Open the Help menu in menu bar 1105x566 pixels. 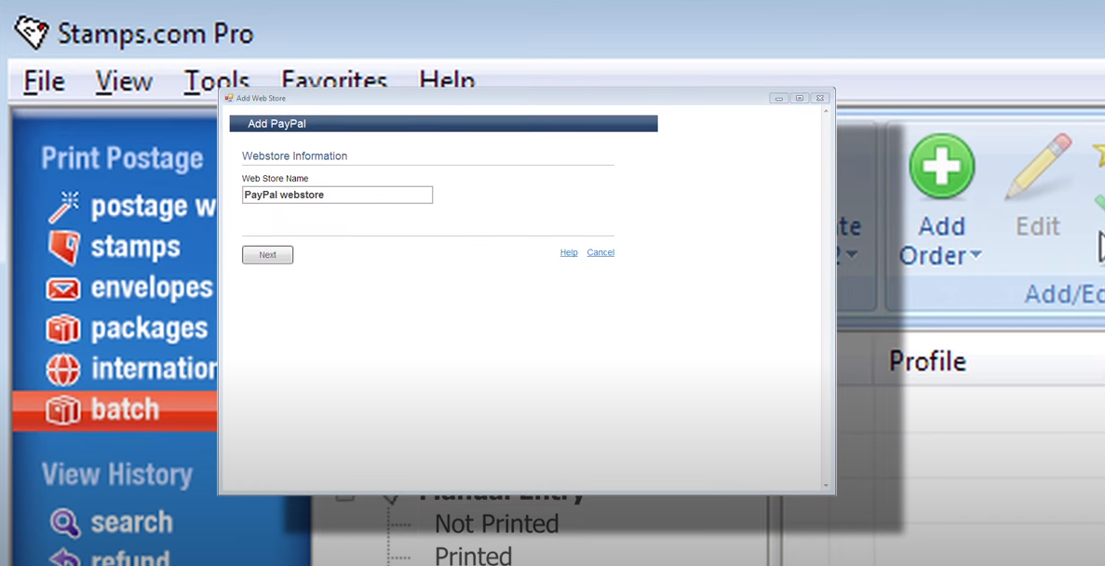pos(447,79)
